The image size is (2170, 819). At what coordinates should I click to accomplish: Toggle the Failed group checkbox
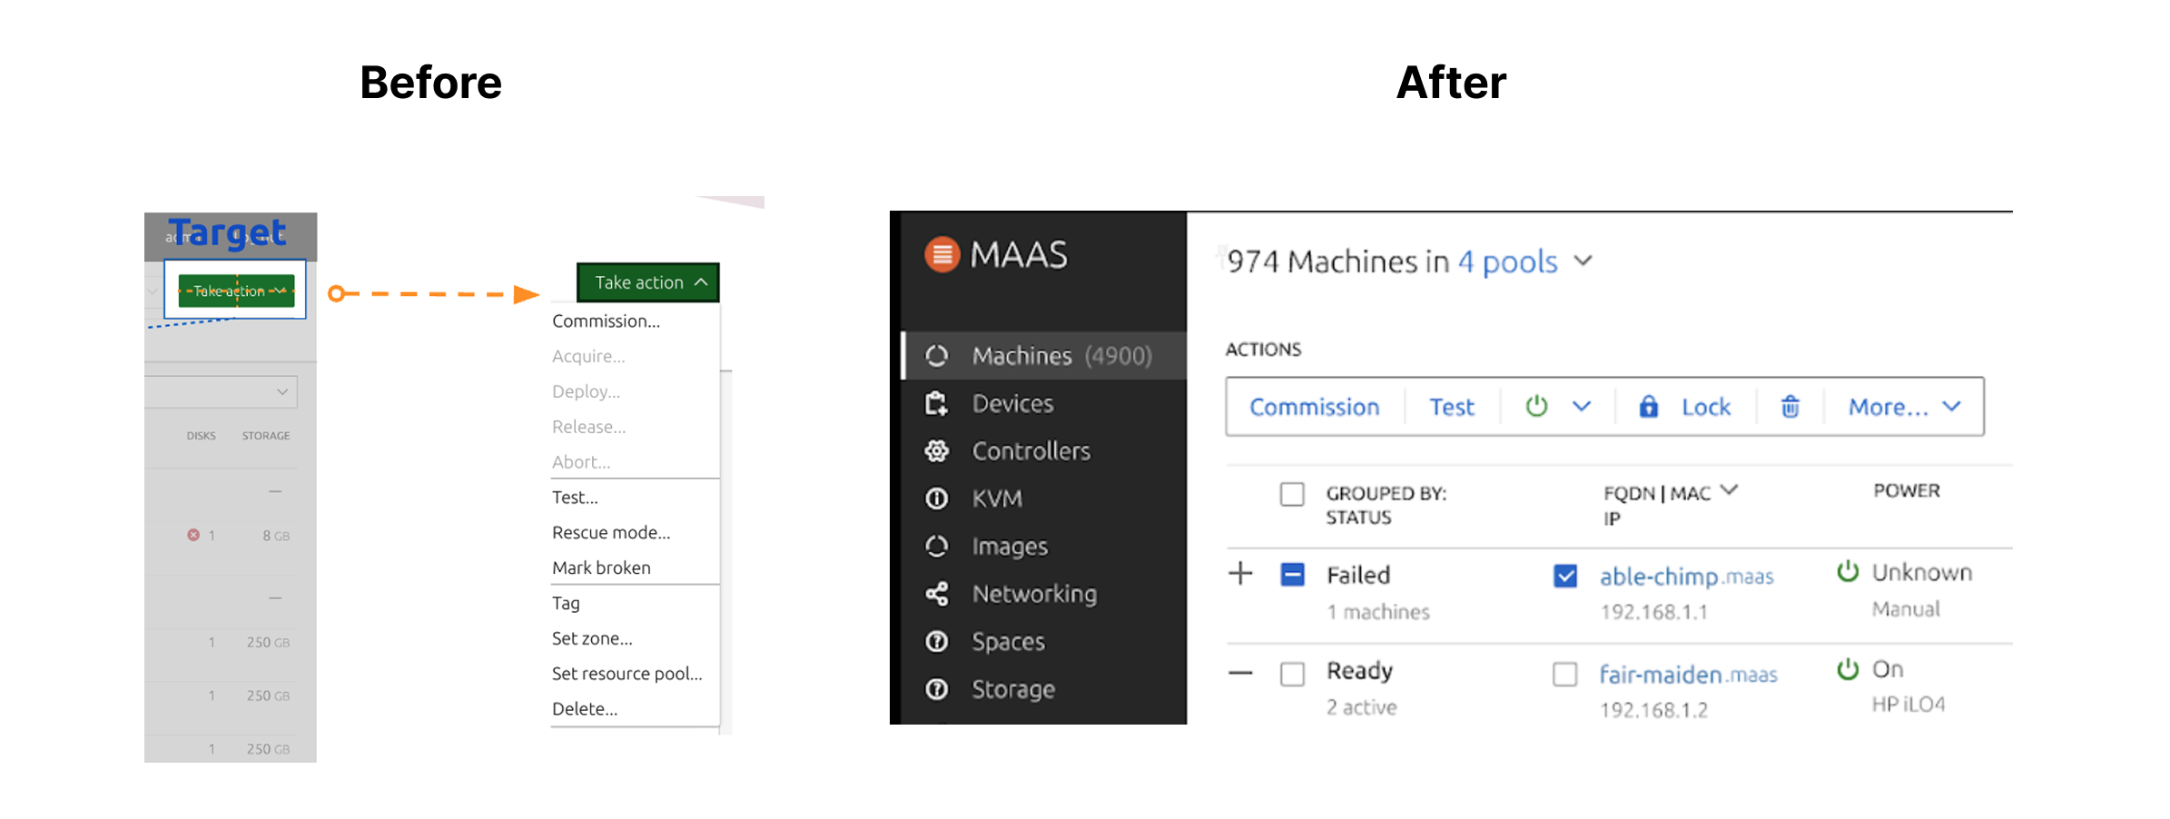[x=1292, y=575]
